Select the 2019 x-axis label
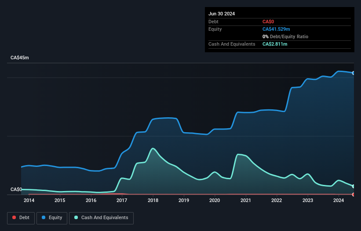 click(184, 200)
